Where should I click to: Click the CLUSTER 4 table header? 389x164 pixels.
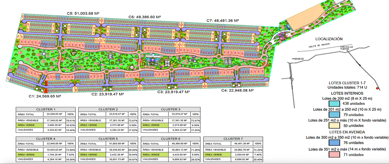(x=46, y=138)
